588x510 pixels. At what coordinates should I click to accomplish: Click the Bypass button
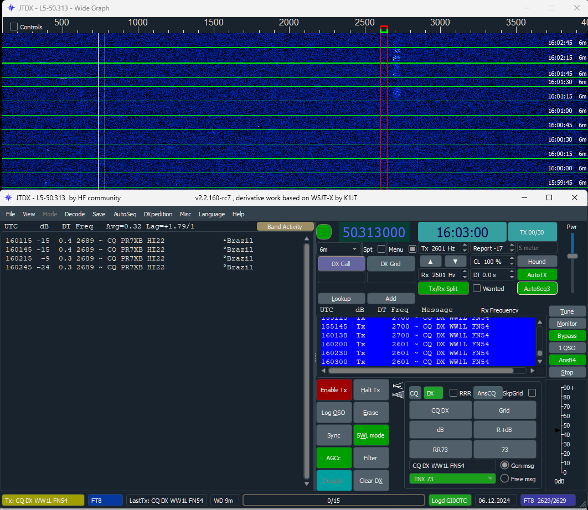pyautogui.click(x=566, y=336)
